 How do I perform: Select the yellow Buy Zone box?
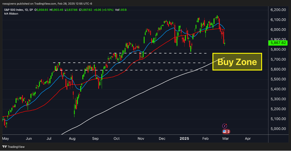click(237, 62)
